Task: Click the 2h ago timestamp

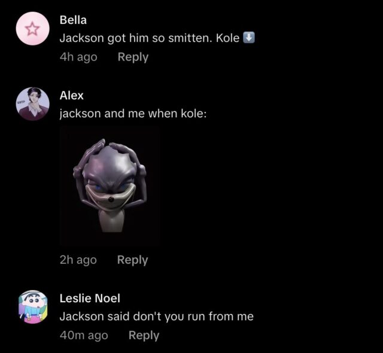Action: click(78, 260)
